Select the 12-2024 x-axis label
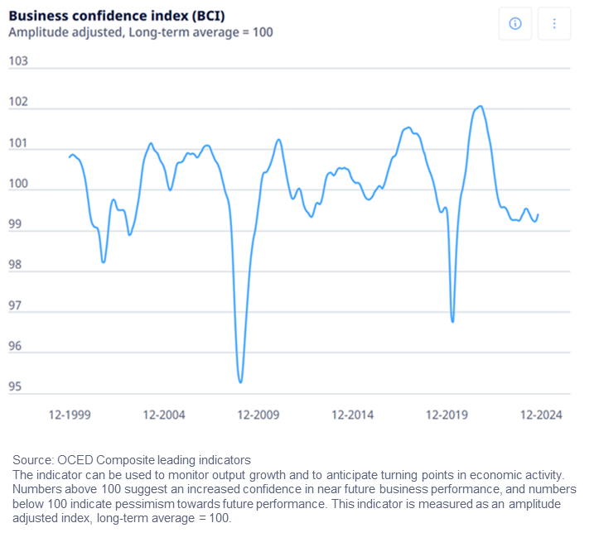Viewport: 599px width, 547px height. 540,415
